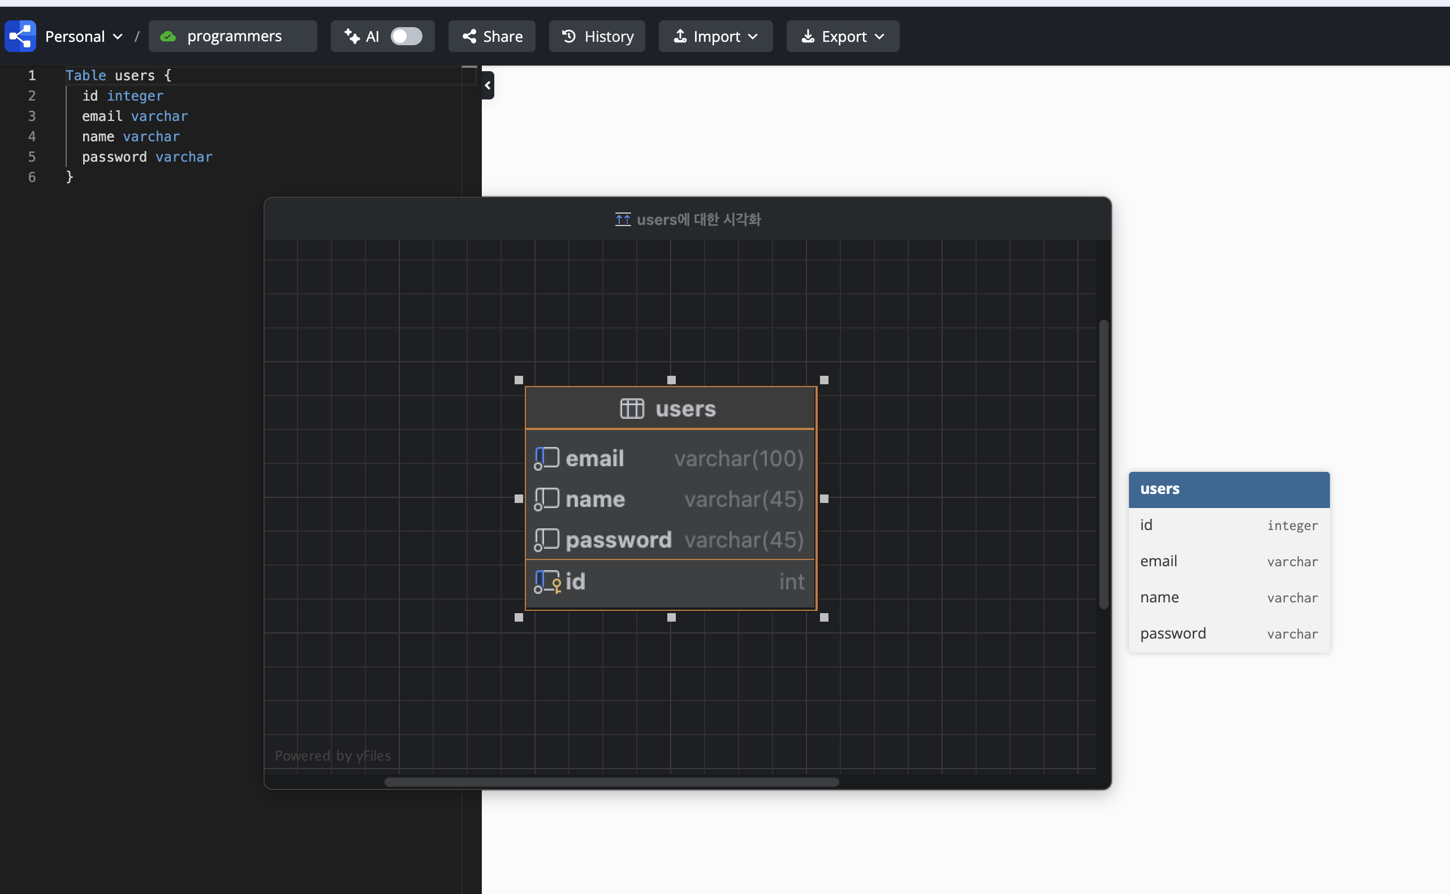Viewport: 1450px width, 894px height.
Task: Click the programmers diagram name field
Action: (x=235, y=37)
